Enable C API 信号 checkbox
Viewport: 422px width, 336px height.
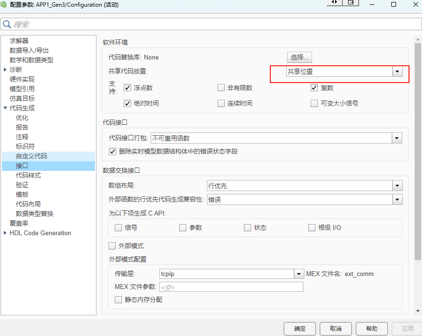click(x=118, y=228)
